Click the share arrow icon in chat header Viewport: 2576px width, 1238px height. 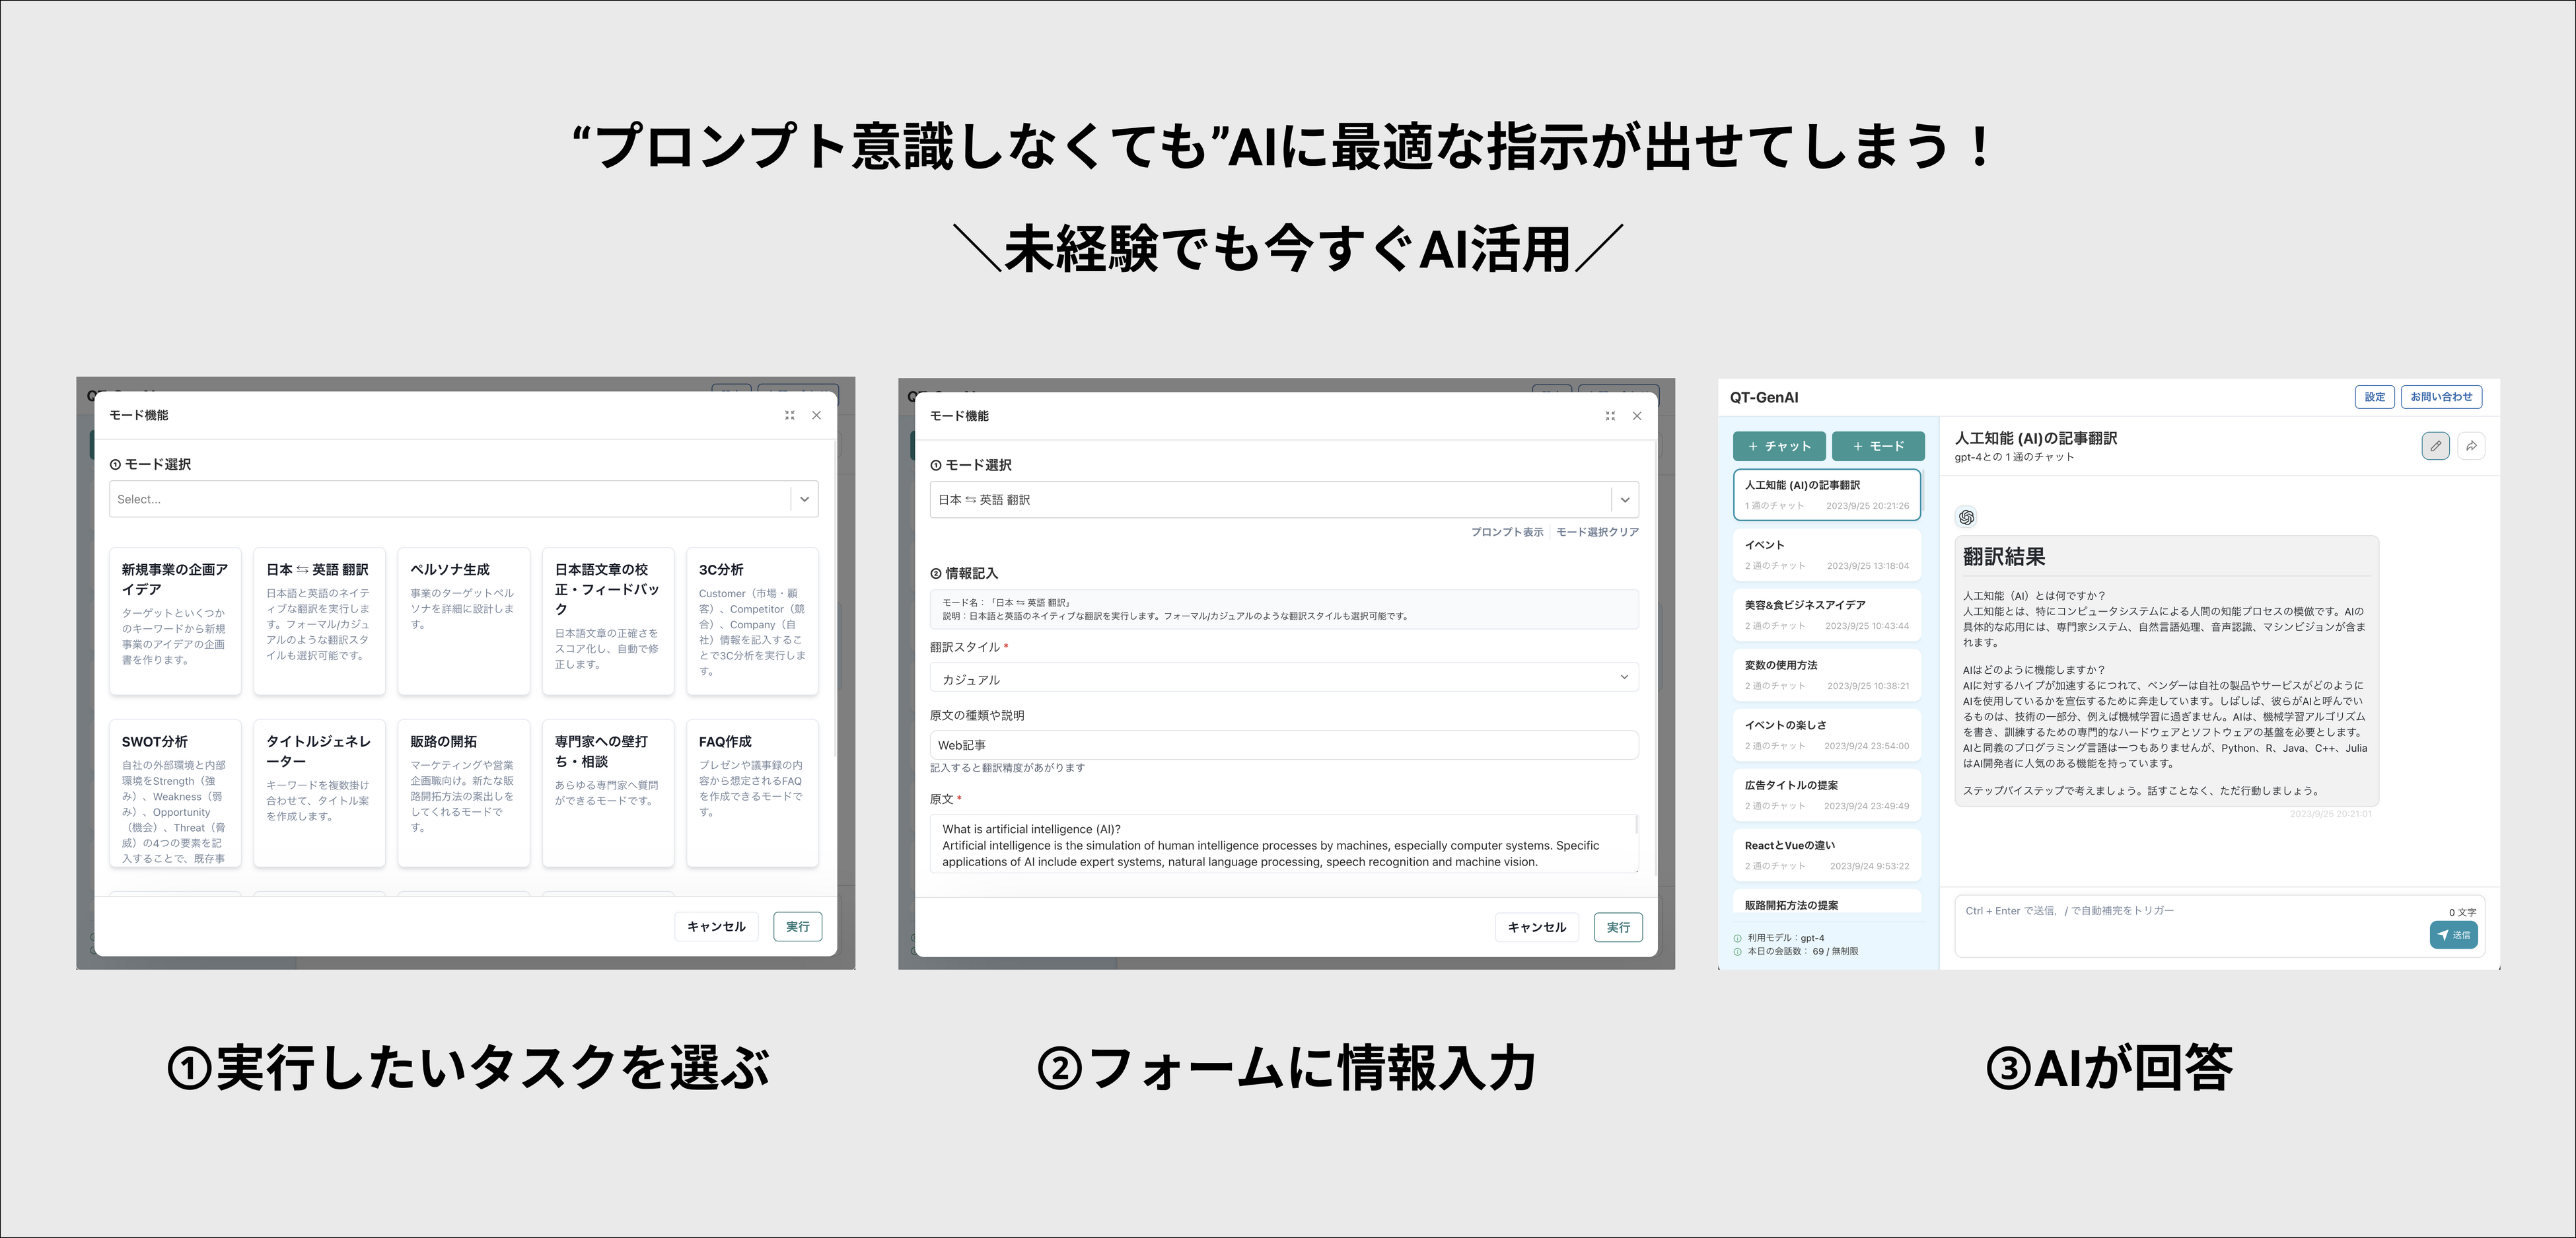(x=2471, y=446)
